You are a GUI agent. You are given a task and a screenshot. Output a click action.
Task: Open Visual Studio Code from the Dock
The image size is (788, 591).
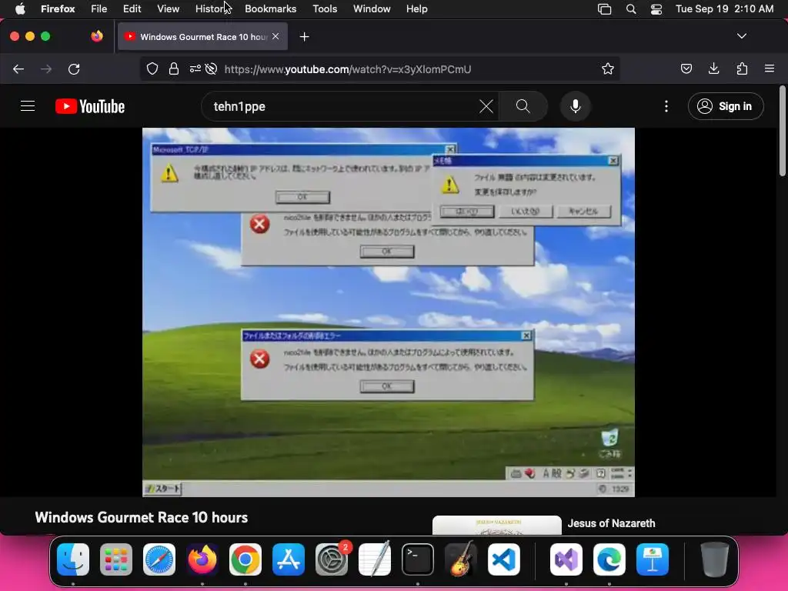pyautogui.click(x=504, y=559)
